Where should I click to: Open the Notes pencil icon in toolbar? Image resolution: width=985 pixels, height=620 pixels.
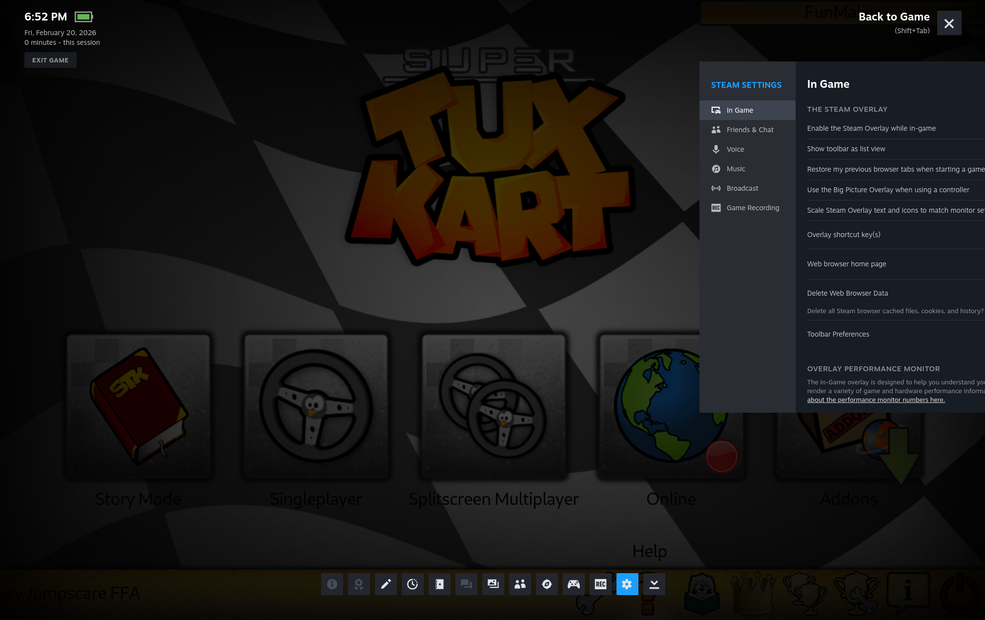pyautogui.click(x=386, y=584)
